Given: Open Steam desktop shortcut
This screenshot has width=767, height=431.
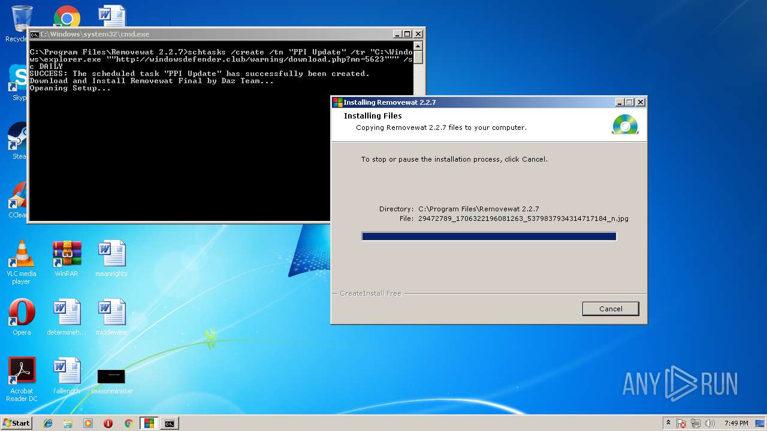Looking at the screenshot, I should tap(18, 141).
